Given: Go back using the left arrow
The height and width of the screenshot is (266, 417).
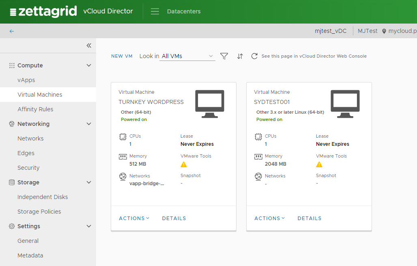Looking at the screenshot, I should [12, 31].
